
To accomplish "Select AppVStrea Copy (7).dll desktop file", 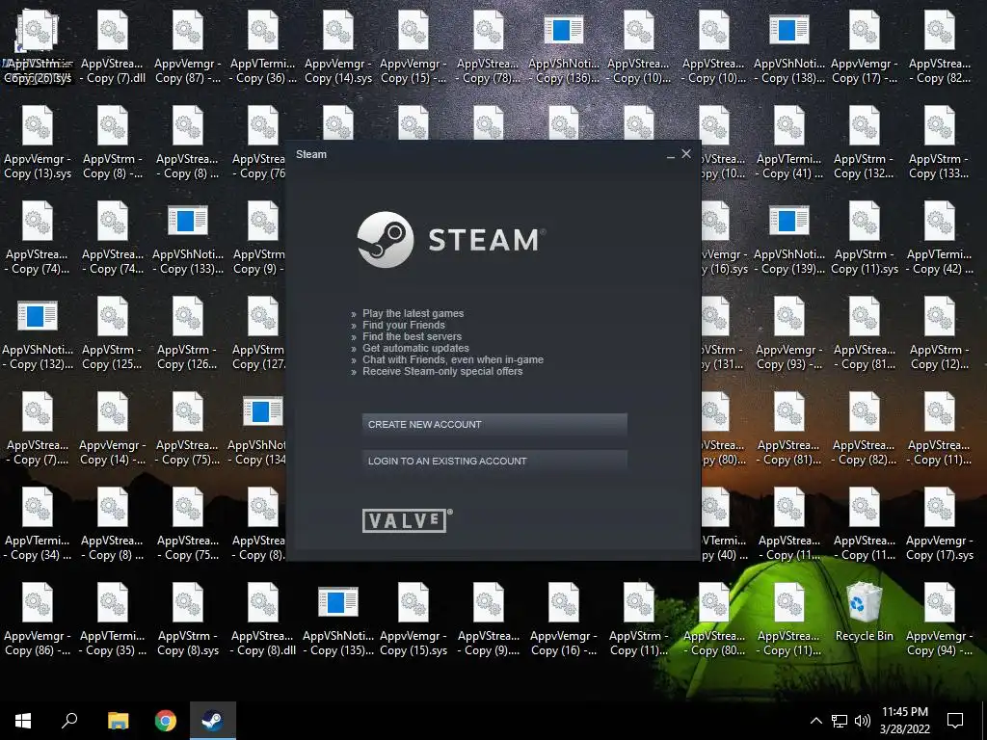I will [113, 47].
